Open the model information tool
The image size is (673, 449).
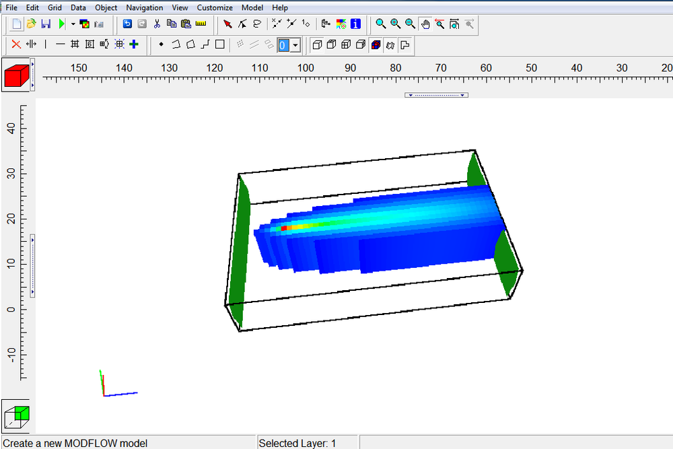[355, 24]
